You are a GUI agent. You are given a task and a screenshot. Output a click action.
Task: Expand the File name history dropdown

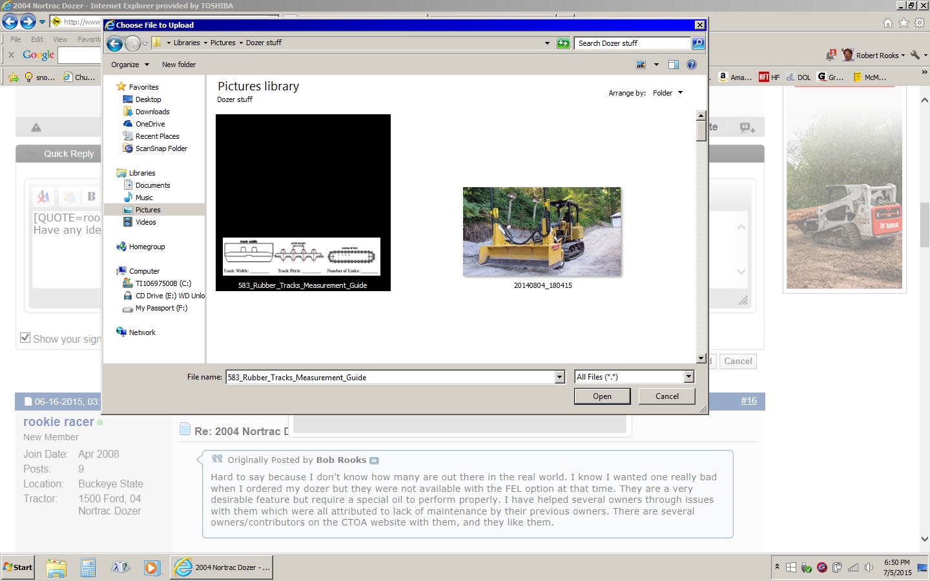(x=559, y=377)
